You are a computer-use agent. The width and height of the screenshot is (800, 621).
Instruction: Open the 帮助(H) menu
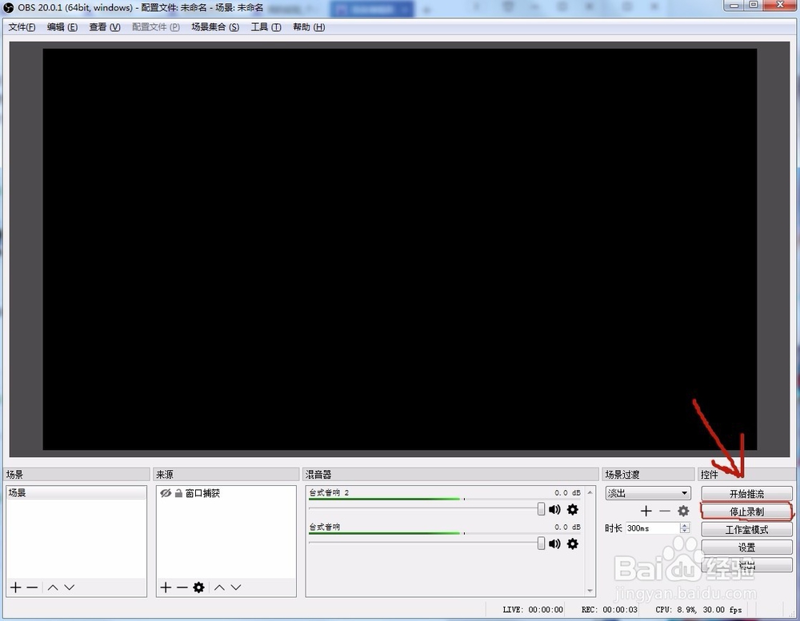[309, 27]
